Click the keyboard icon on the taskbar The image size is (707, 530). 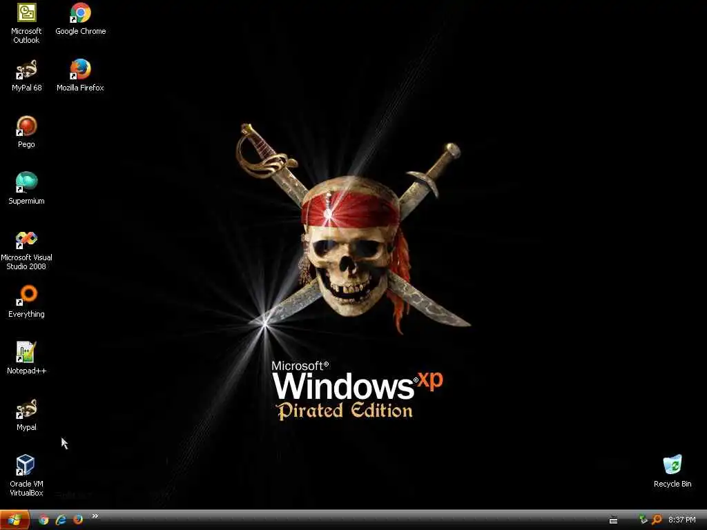pyautogui.click(x=613, y=520)
